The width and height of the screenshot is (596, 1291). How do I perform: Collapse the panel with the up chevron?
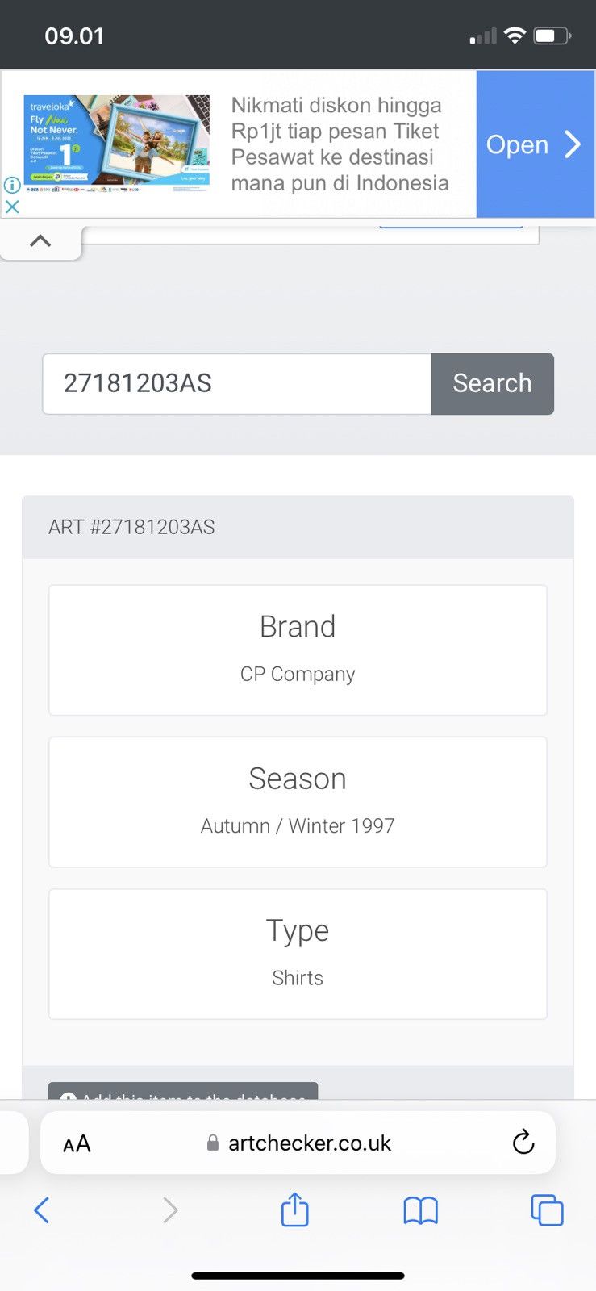pos(40,241)
